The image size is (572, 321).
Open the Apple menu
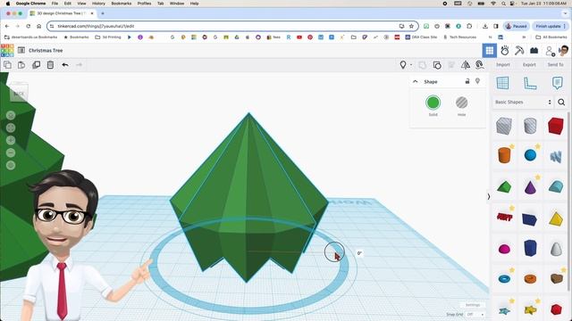tap(8, 4)
